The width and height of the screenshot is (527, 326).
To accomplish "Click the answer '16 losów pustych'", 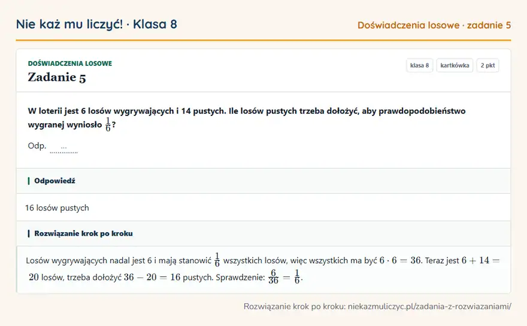I will tap(57, 208).
